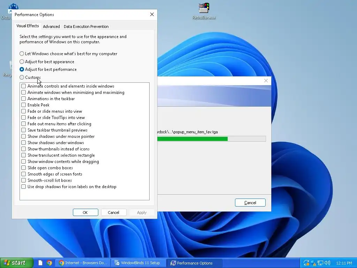This screenshot has height=268, width=357.
Task: Click the taskbar clock showing 12:11 PM
Action: tap(344, 263)
